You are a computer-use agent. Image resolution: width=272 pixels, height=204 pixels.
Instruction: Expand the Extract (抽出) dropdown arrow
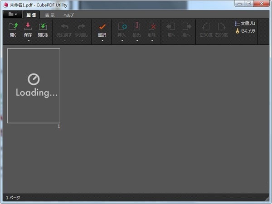137,41
